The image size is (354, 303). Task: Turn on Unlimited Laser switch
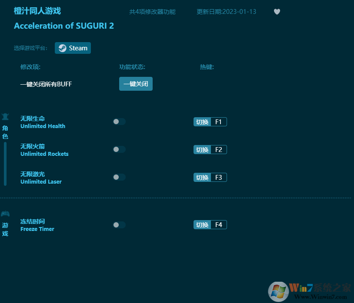pos(119,177)
